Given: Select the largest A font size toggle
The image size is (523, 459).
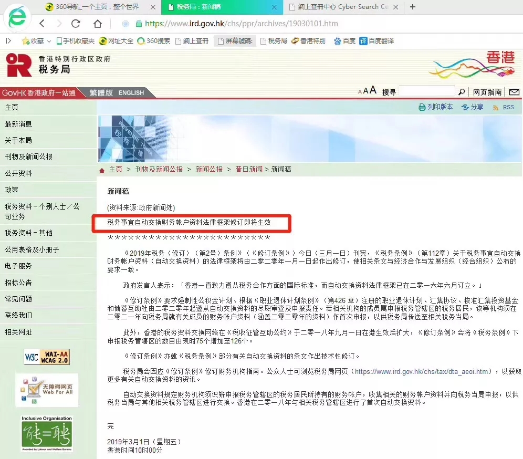Looking at the screenshot, I should pos(372,90).
